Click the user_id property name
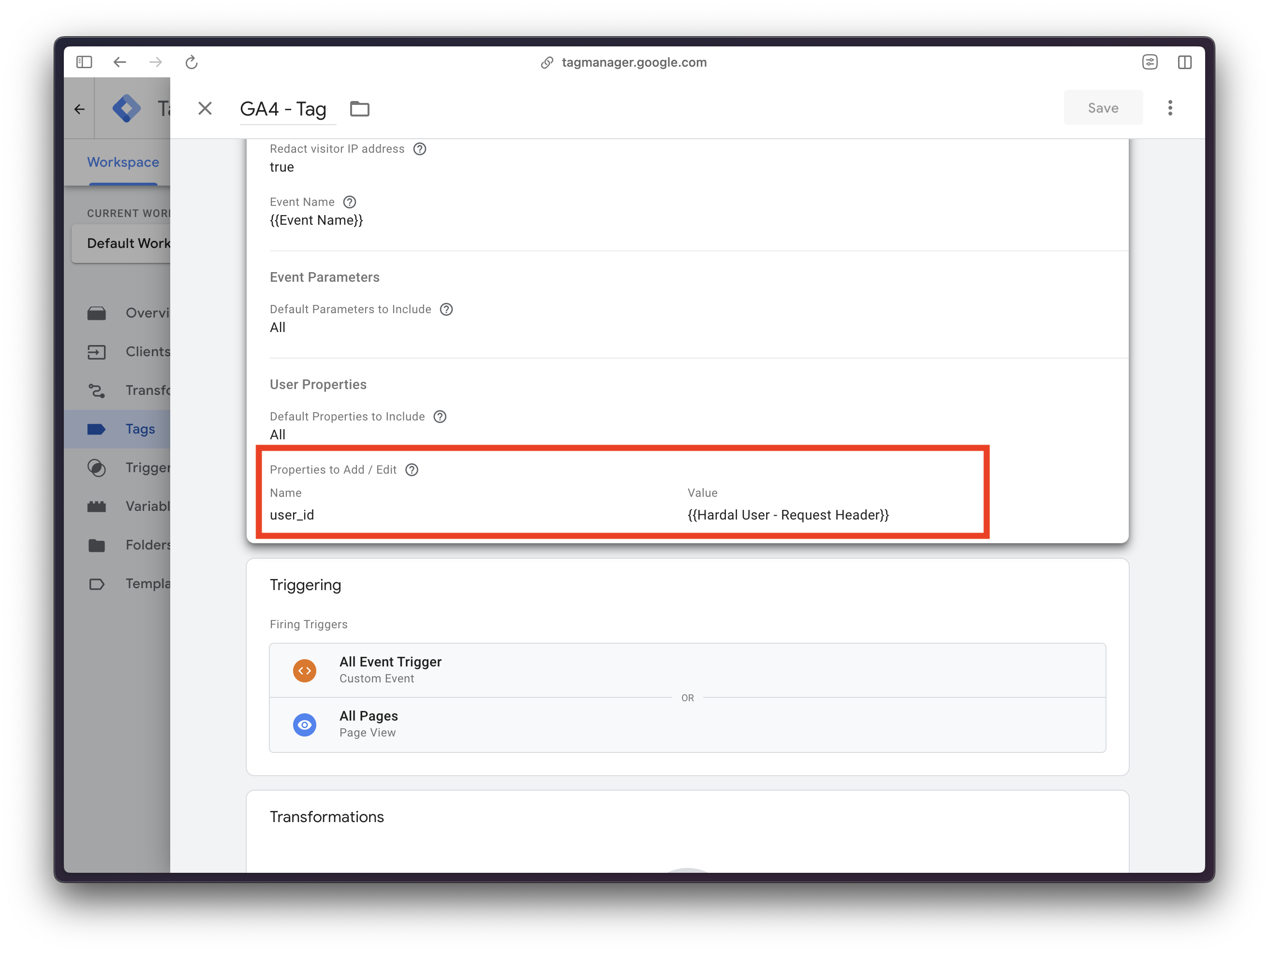 click(292, 515)
